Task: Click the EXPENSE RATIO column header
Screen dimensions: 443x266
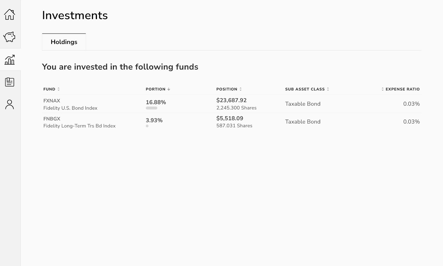Action: click(403, 89)
